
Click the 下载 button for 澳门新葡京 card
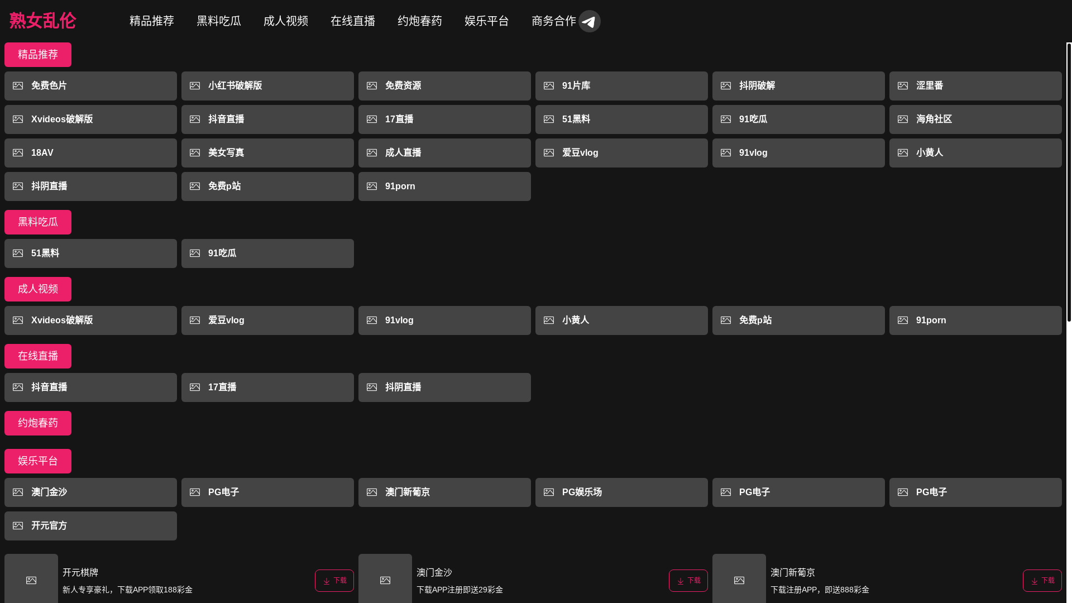point(1042,581)
